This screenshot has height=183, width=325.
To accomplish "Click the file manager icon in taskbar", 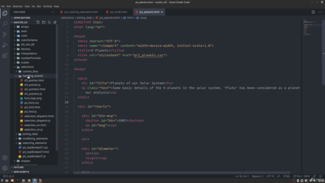I will pos(23,180).
